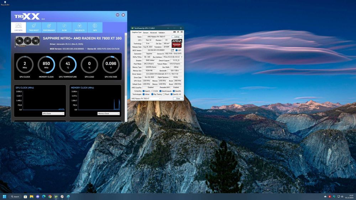Image resolution: width=356 pixels, height=200 pixels.
Task: Click the AMD Radeon logo in GPU-Z
Action: coord(177,43)
